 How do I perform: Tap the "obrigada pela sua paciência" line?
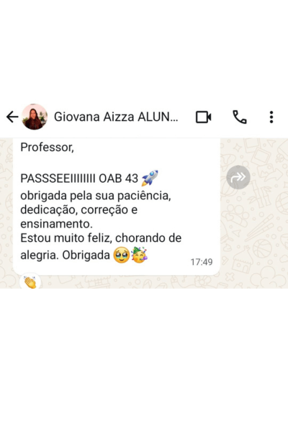96,196
